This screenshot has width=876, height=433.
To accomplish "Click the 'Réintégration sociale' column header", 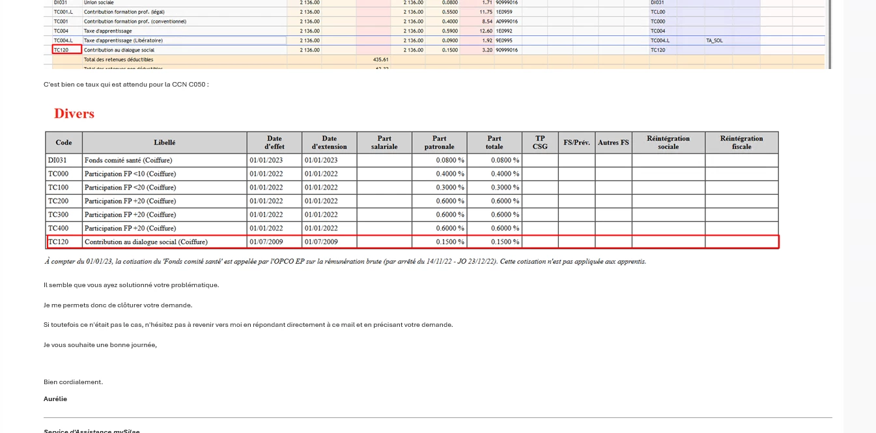I will tap(668, 143).
